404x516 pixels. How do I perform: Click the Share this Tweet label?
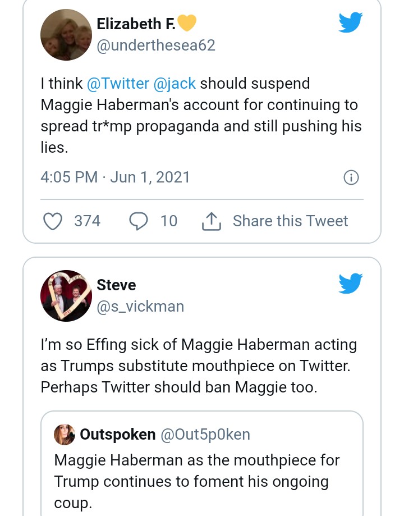pos(290,221)
